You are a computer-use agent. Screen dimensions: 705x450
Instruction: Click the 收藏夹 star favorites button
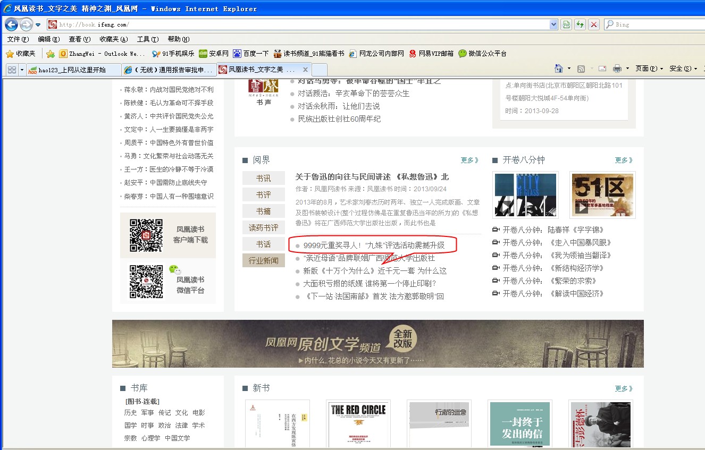(21, 54)
